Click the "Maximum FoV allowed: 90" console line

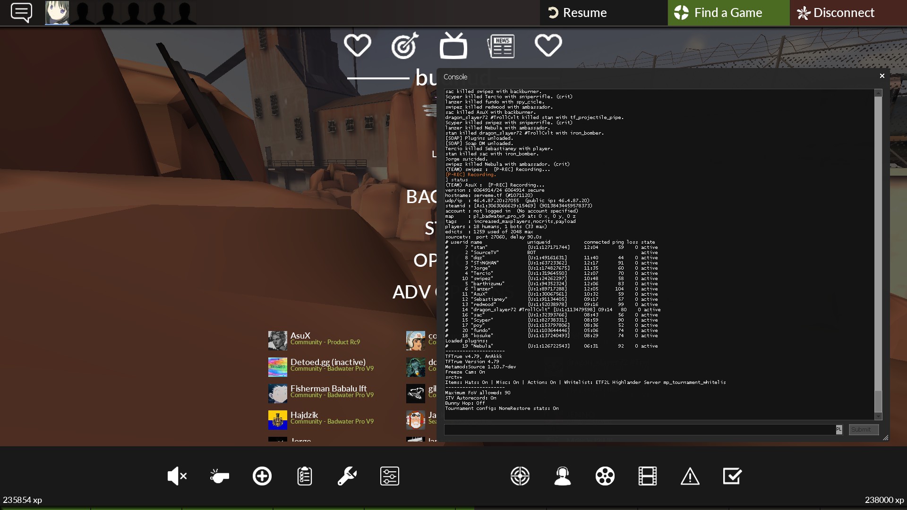tap(478, 393)
